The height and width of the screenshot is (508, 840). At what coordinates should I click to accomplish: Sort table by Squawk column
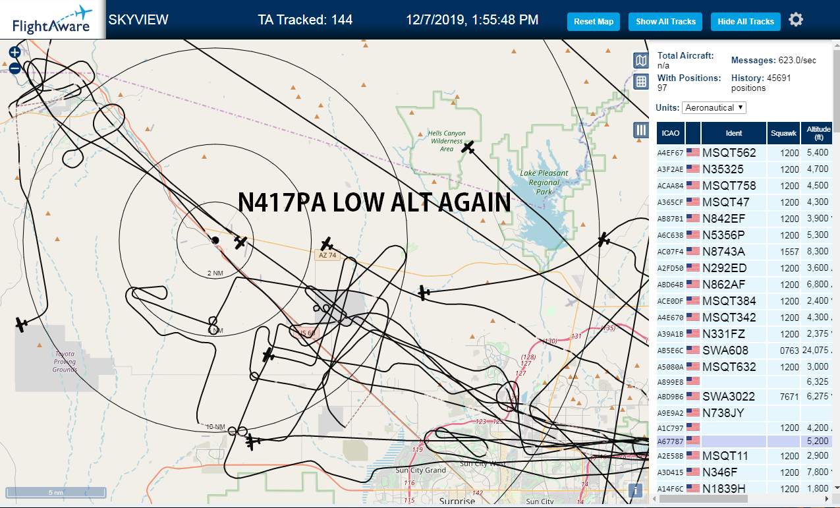click(783, 133)
